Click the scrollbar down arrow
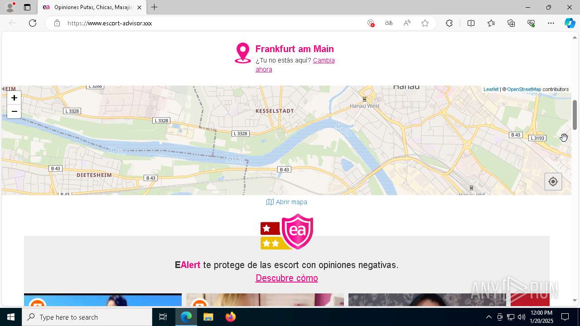This screenshot has width=580, height=326. [x=575, y=300]
